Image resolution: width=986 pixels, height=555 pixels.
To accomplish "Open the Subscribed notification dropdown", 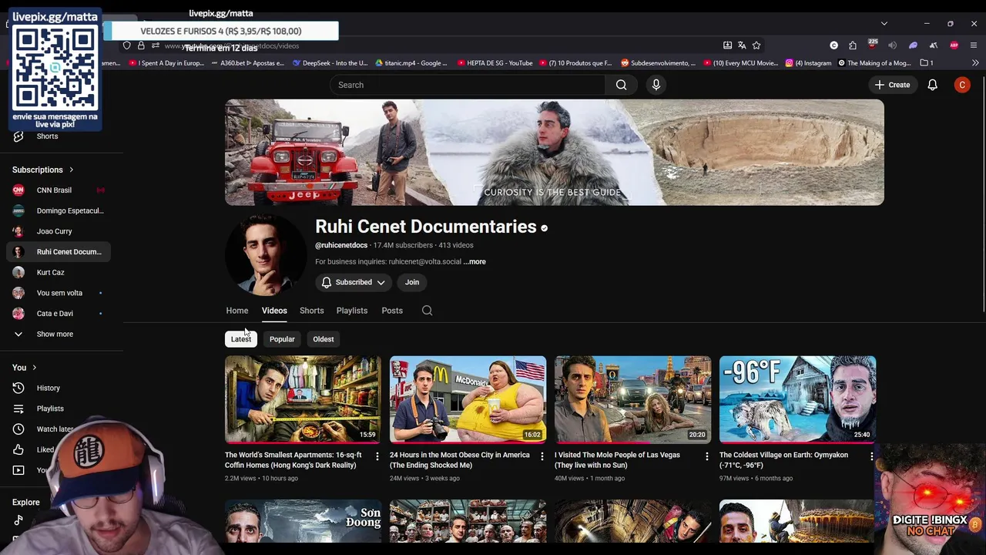I will coord(354,282).
